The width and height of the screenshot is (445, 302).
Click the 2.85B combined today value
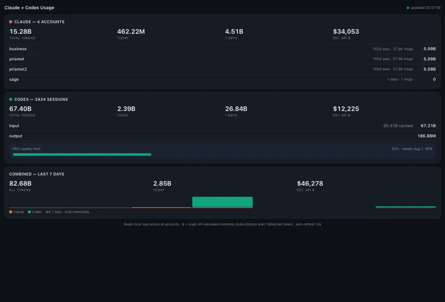pyautogui.click(x=162, y=184)
